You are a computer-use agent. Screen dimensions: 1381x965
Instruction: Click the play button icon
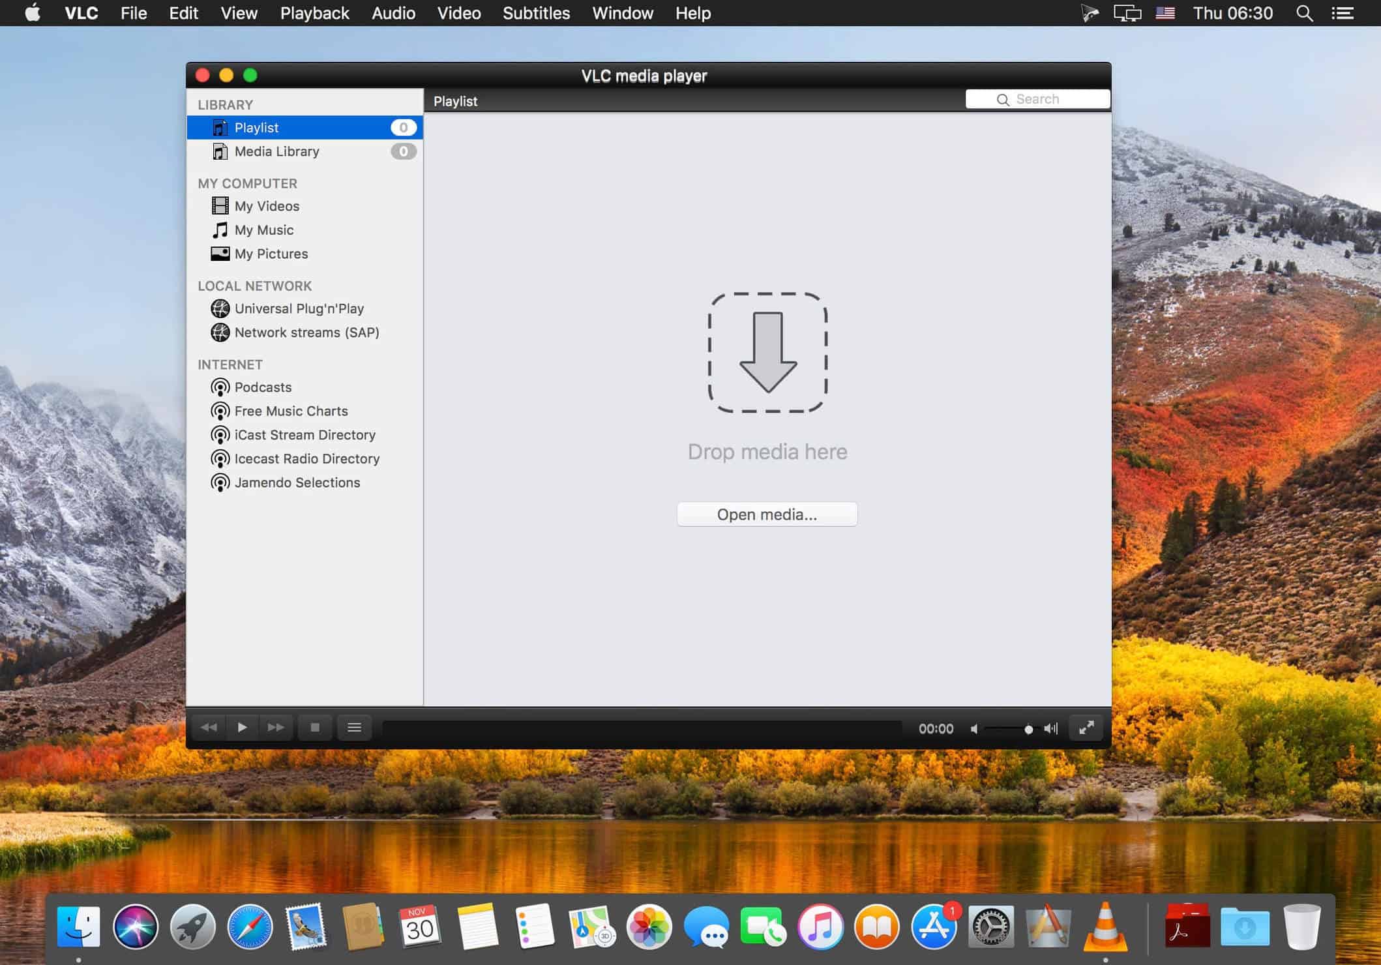[241, 727]
